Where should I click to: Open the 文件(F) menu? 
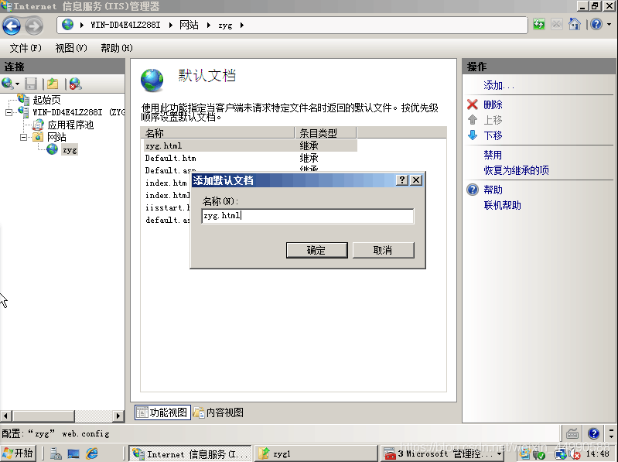[25, 48]
